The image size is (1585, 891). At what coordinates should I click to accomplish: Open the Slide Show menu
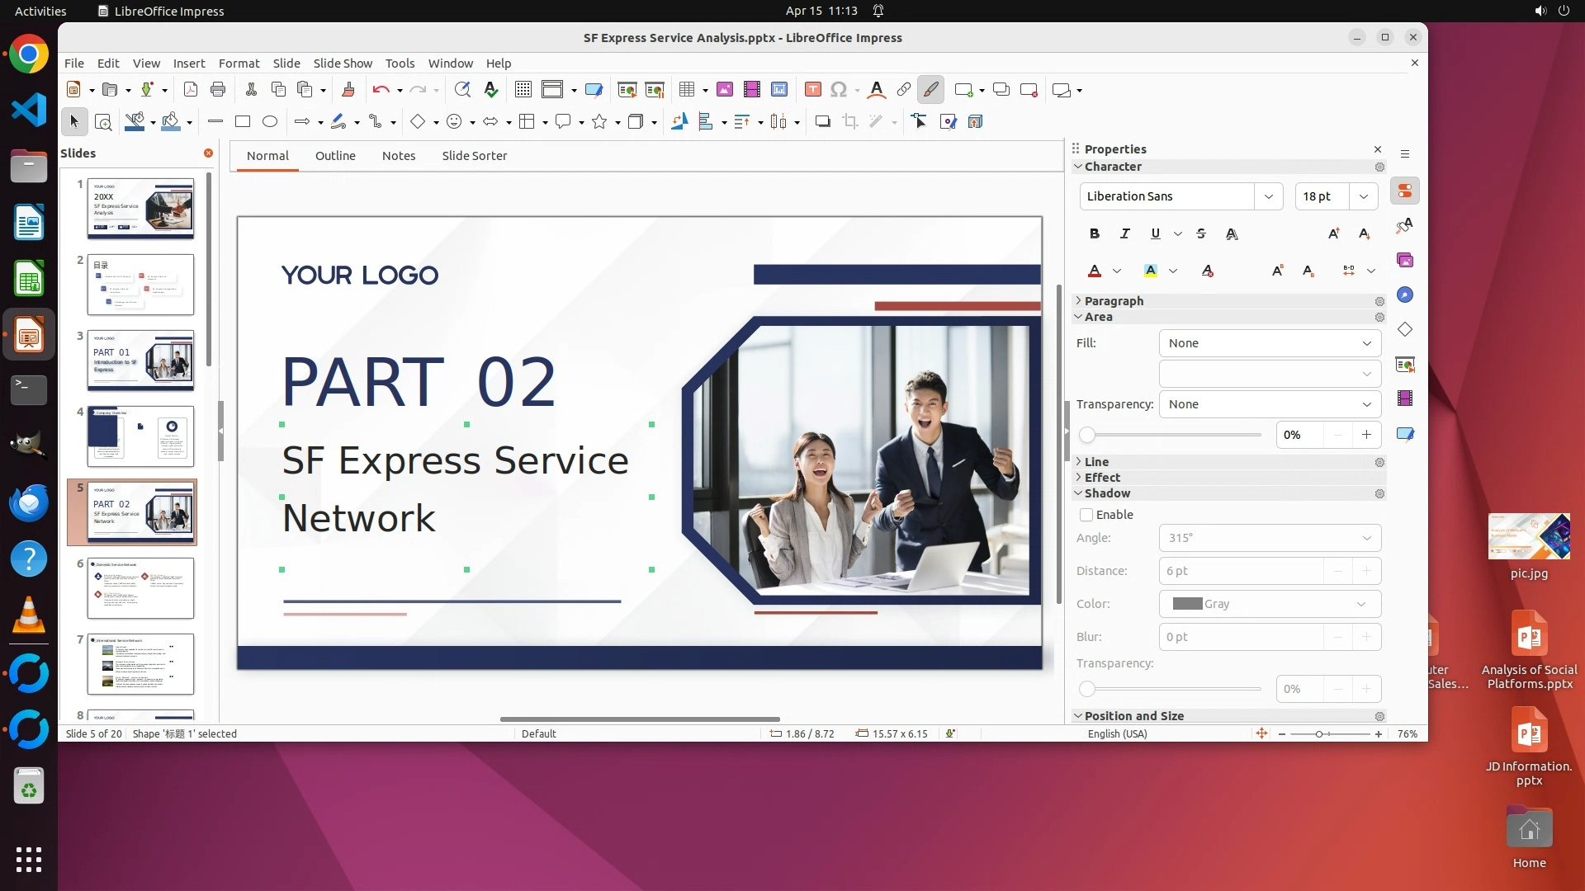(342, 63)
